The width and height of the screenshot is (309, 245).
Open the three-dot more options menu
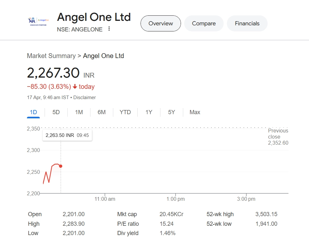coord(109,29)
